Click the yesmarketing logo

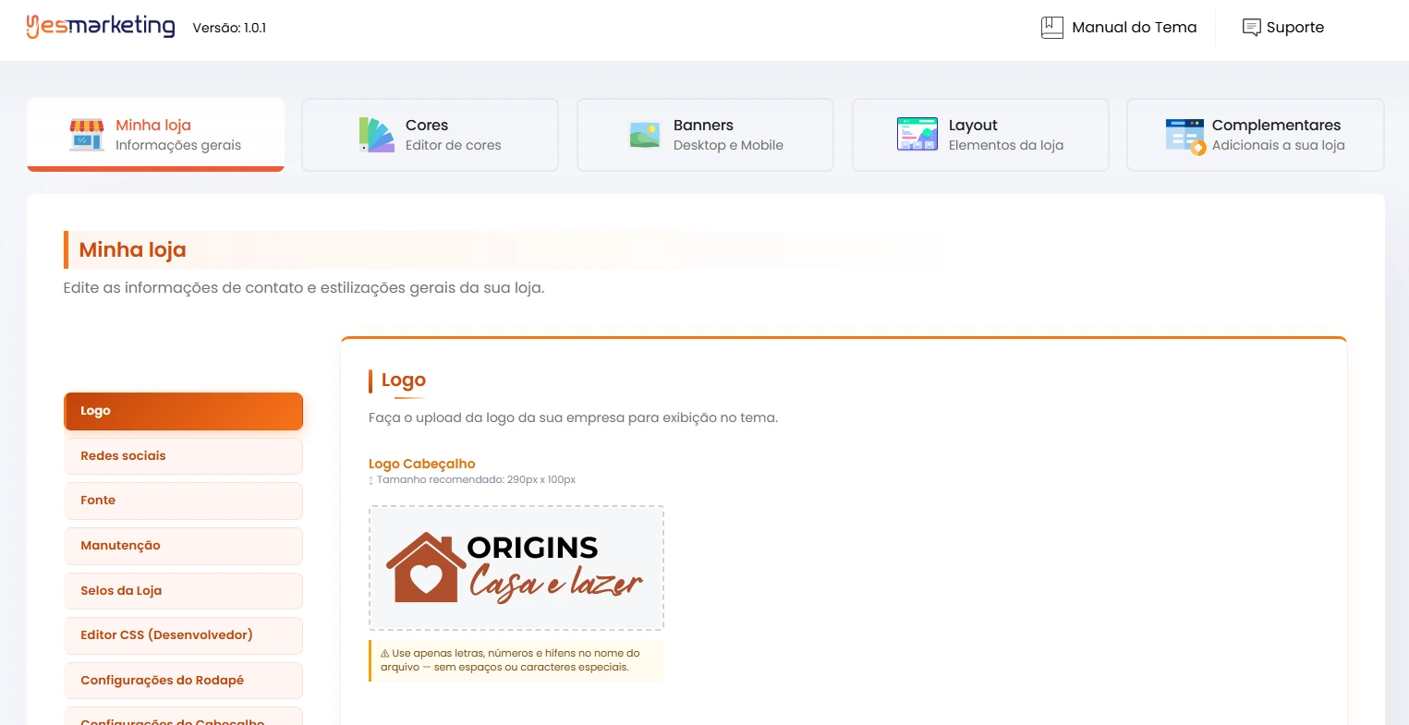(x=101, y=26)
